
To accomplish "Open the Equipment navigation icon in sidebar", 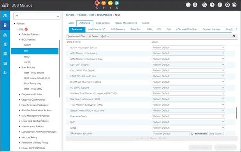I will point(5,16).
